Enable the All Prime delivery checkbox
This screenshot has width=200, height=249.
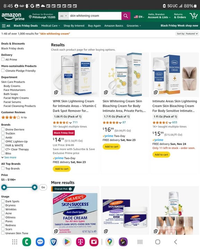pyautogui.click(x=3, y=59)
